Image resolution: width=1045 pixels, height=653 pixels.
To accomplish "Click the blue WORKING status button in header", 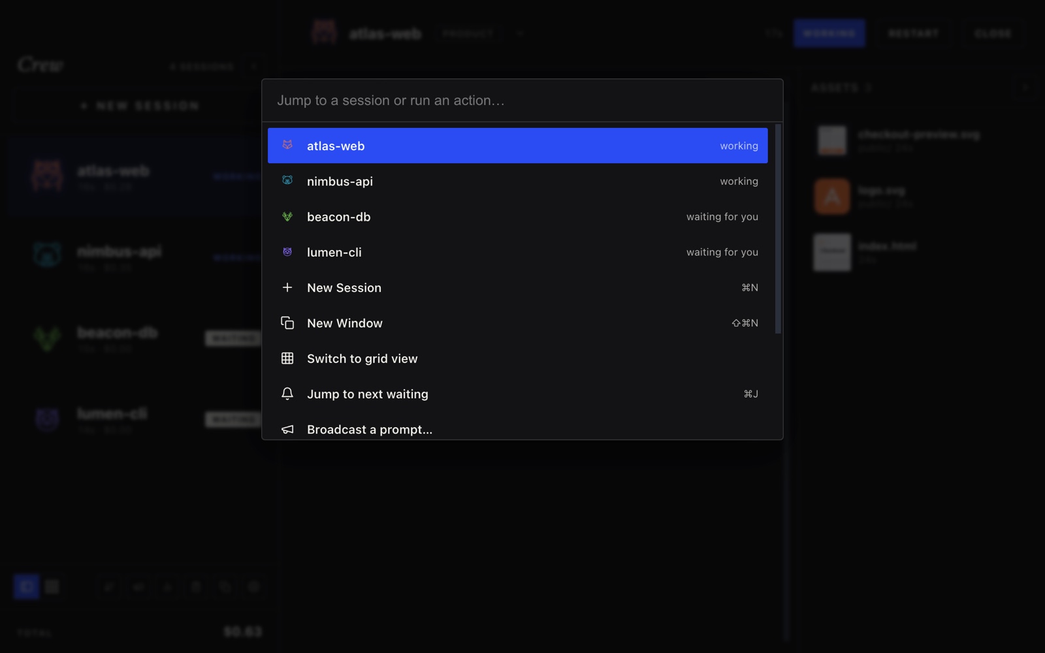I will coord(829,33).
